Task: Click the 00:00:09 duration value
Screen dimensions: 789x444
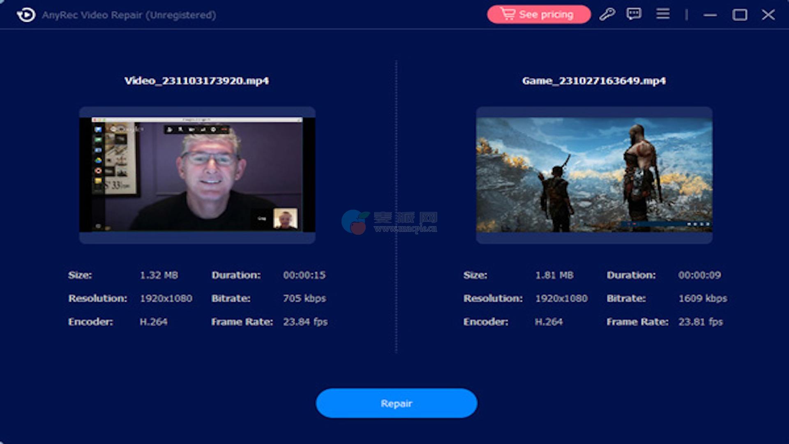Action: coord(700,275)
